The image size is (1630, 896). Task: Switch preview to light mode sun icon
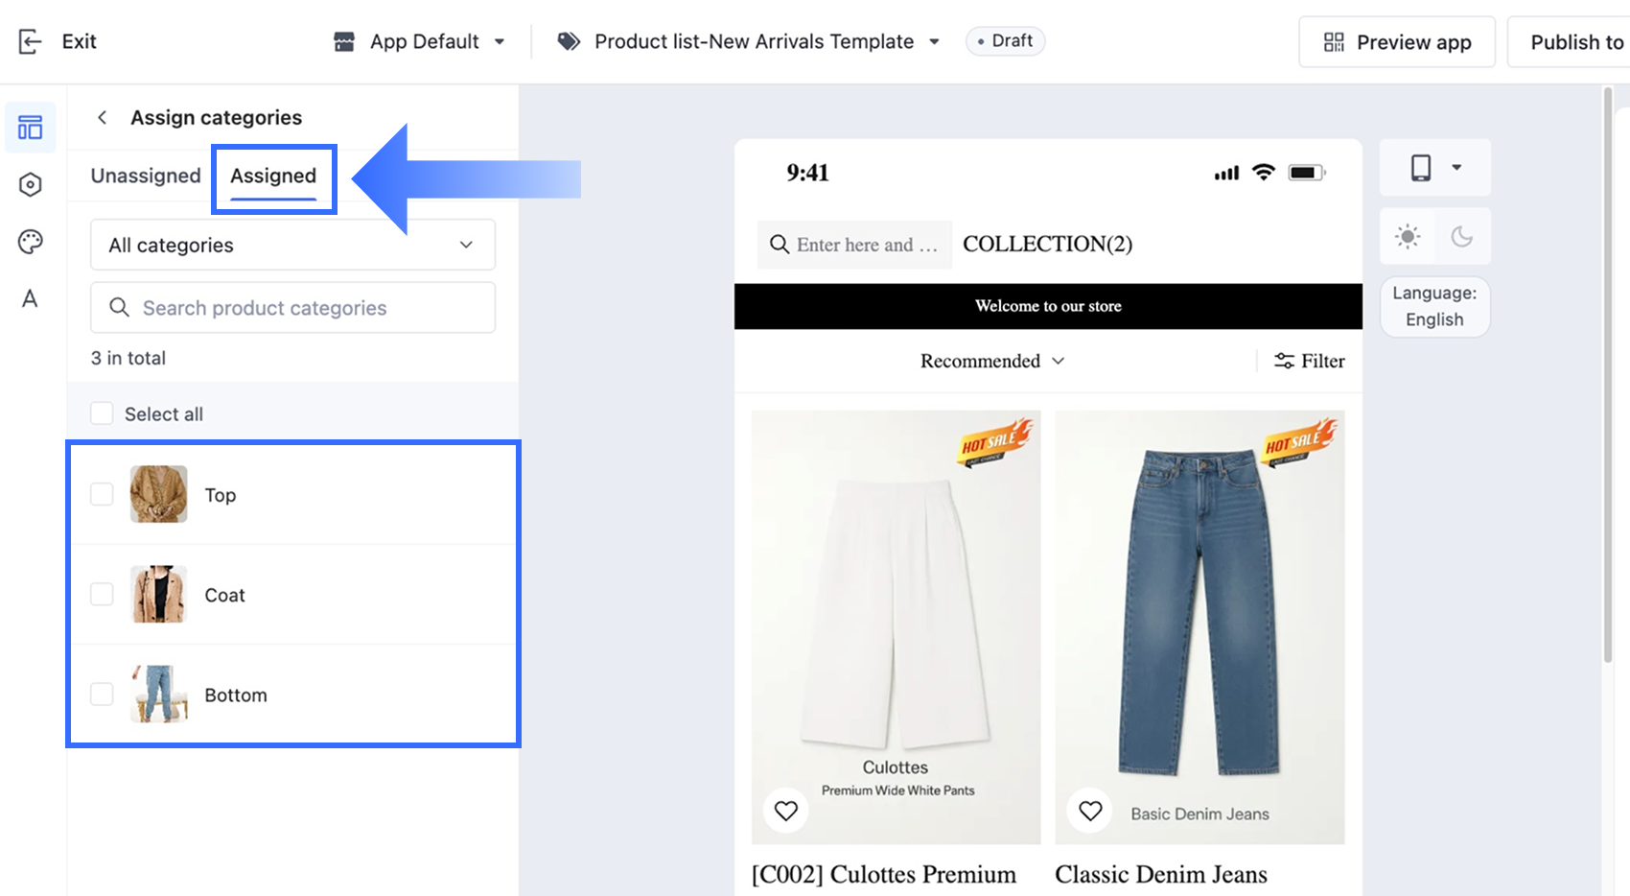pyautogui.click(x=1408, y=236)
